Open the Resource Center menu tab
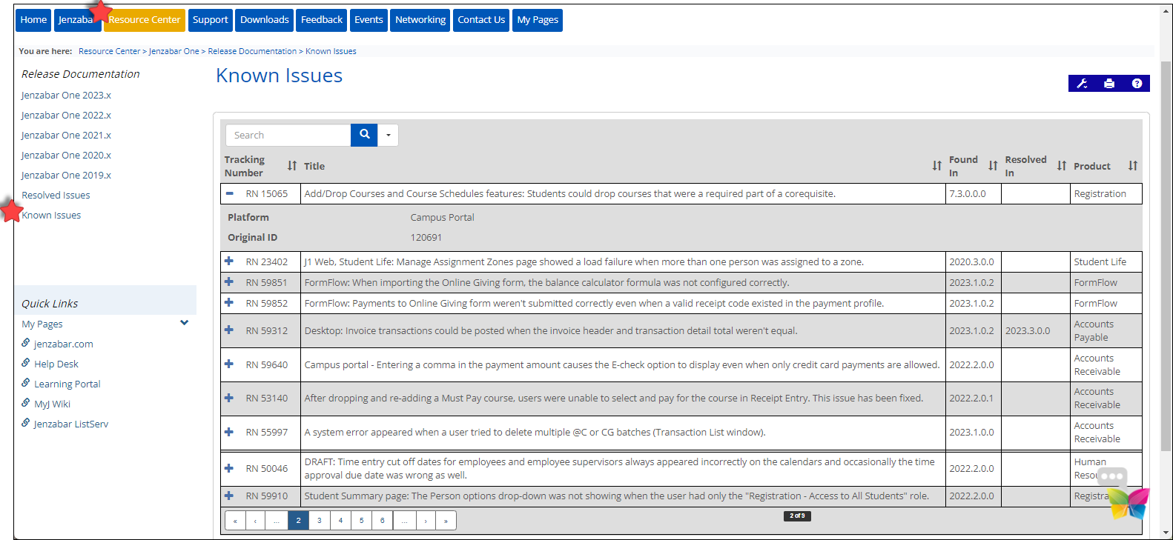The width and height of the screenshot is (1173, 540). [x=145, y=20]
